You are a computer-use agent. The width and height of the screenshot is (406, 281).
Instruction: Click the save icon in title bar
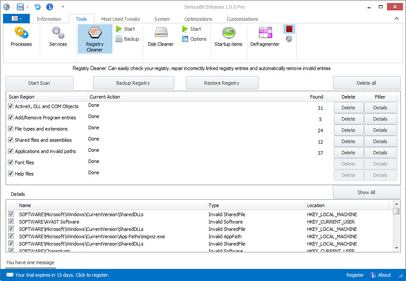20,7
